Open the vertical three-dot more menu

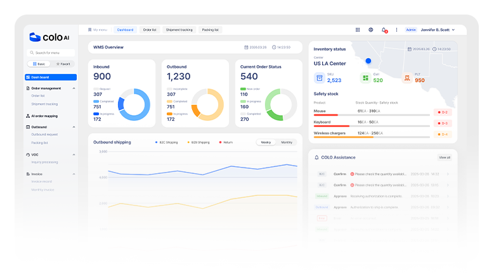pos(397,30)
